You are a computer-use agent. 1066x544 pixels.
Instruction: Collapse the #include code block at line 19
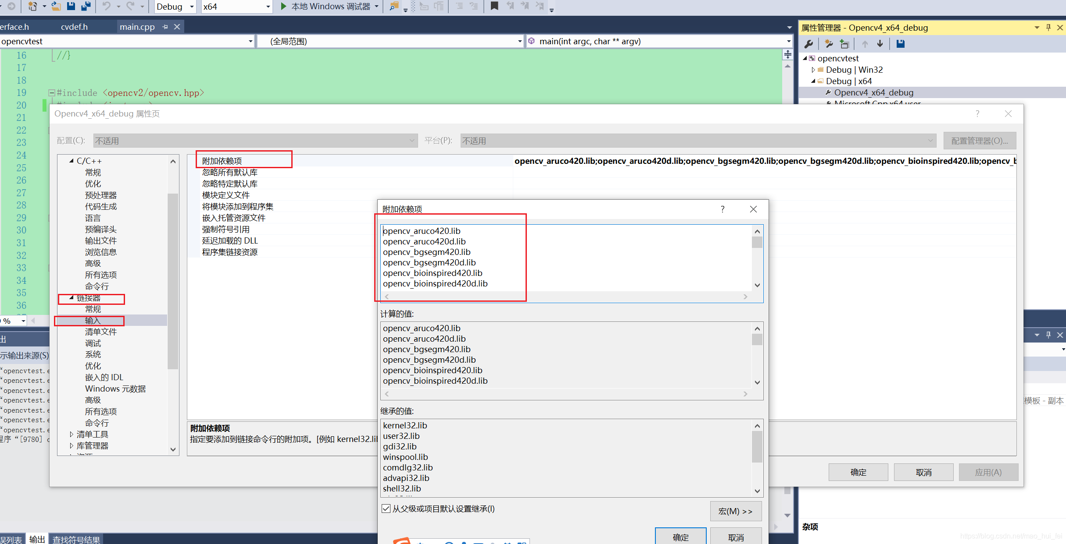click(x=51, y=93)
